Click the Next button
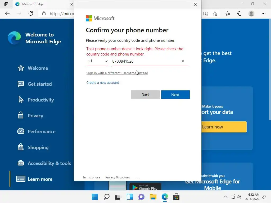271x203 pixels. [175, 95]
